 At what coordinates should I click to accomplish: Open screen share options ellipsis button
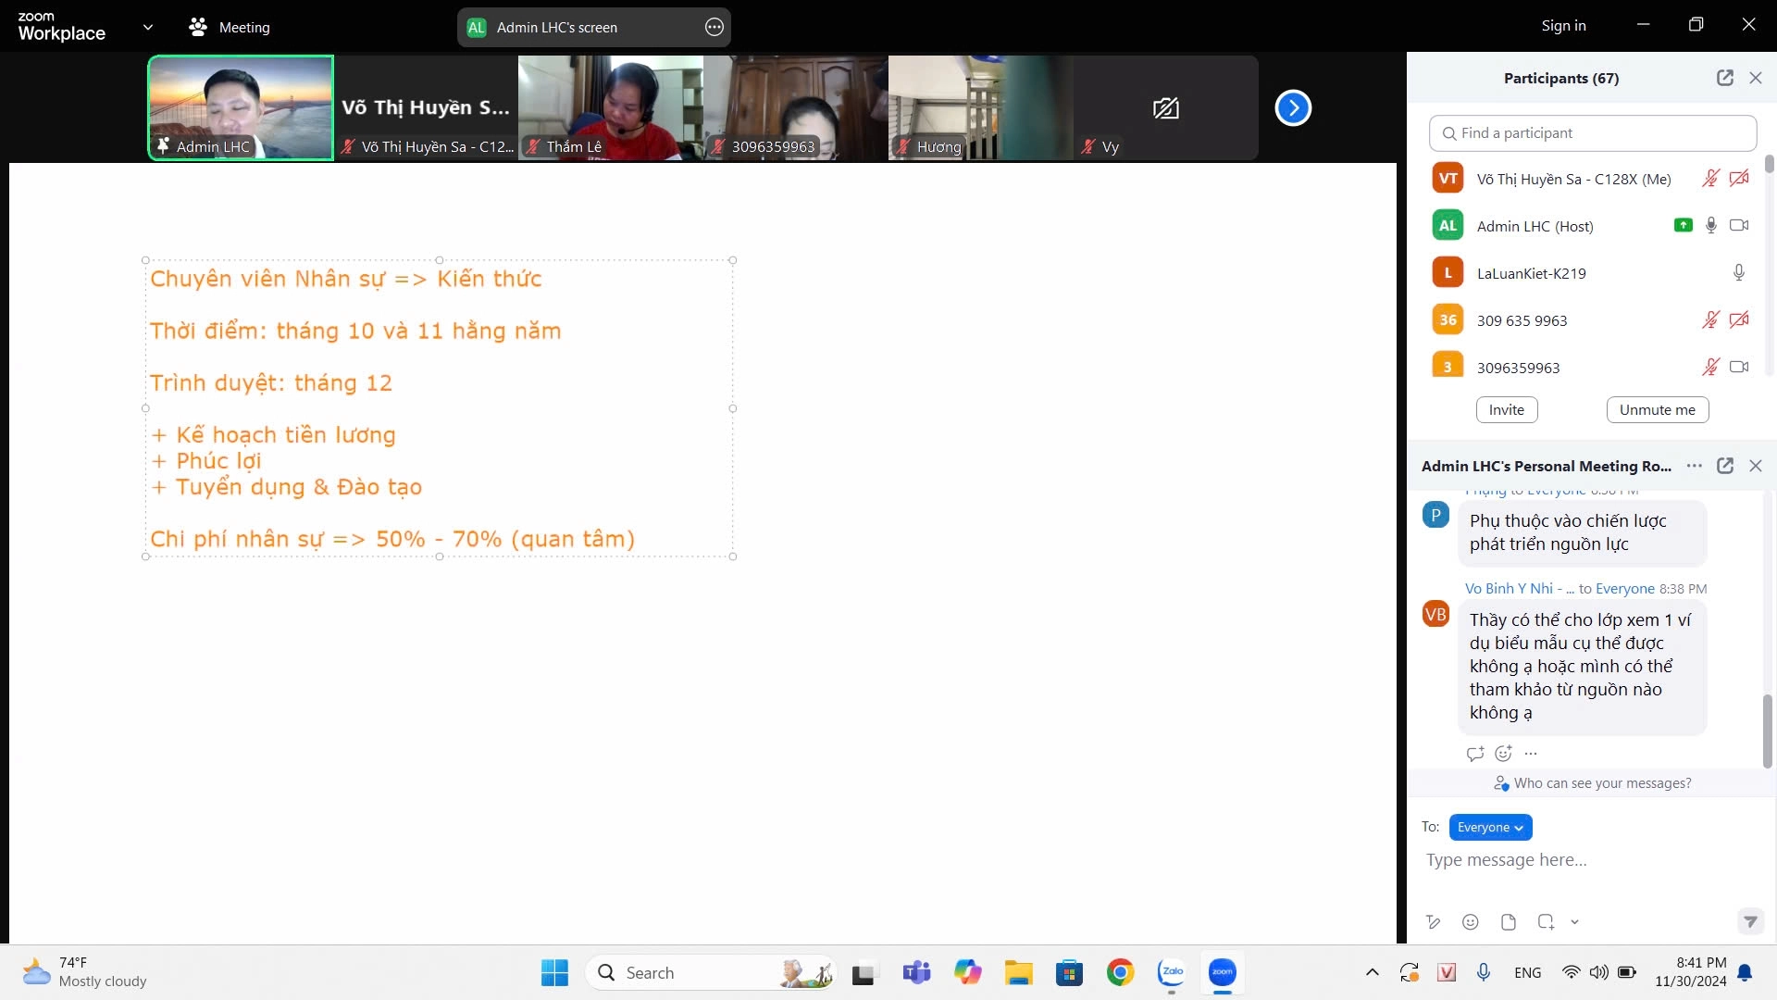coord(714,28)
